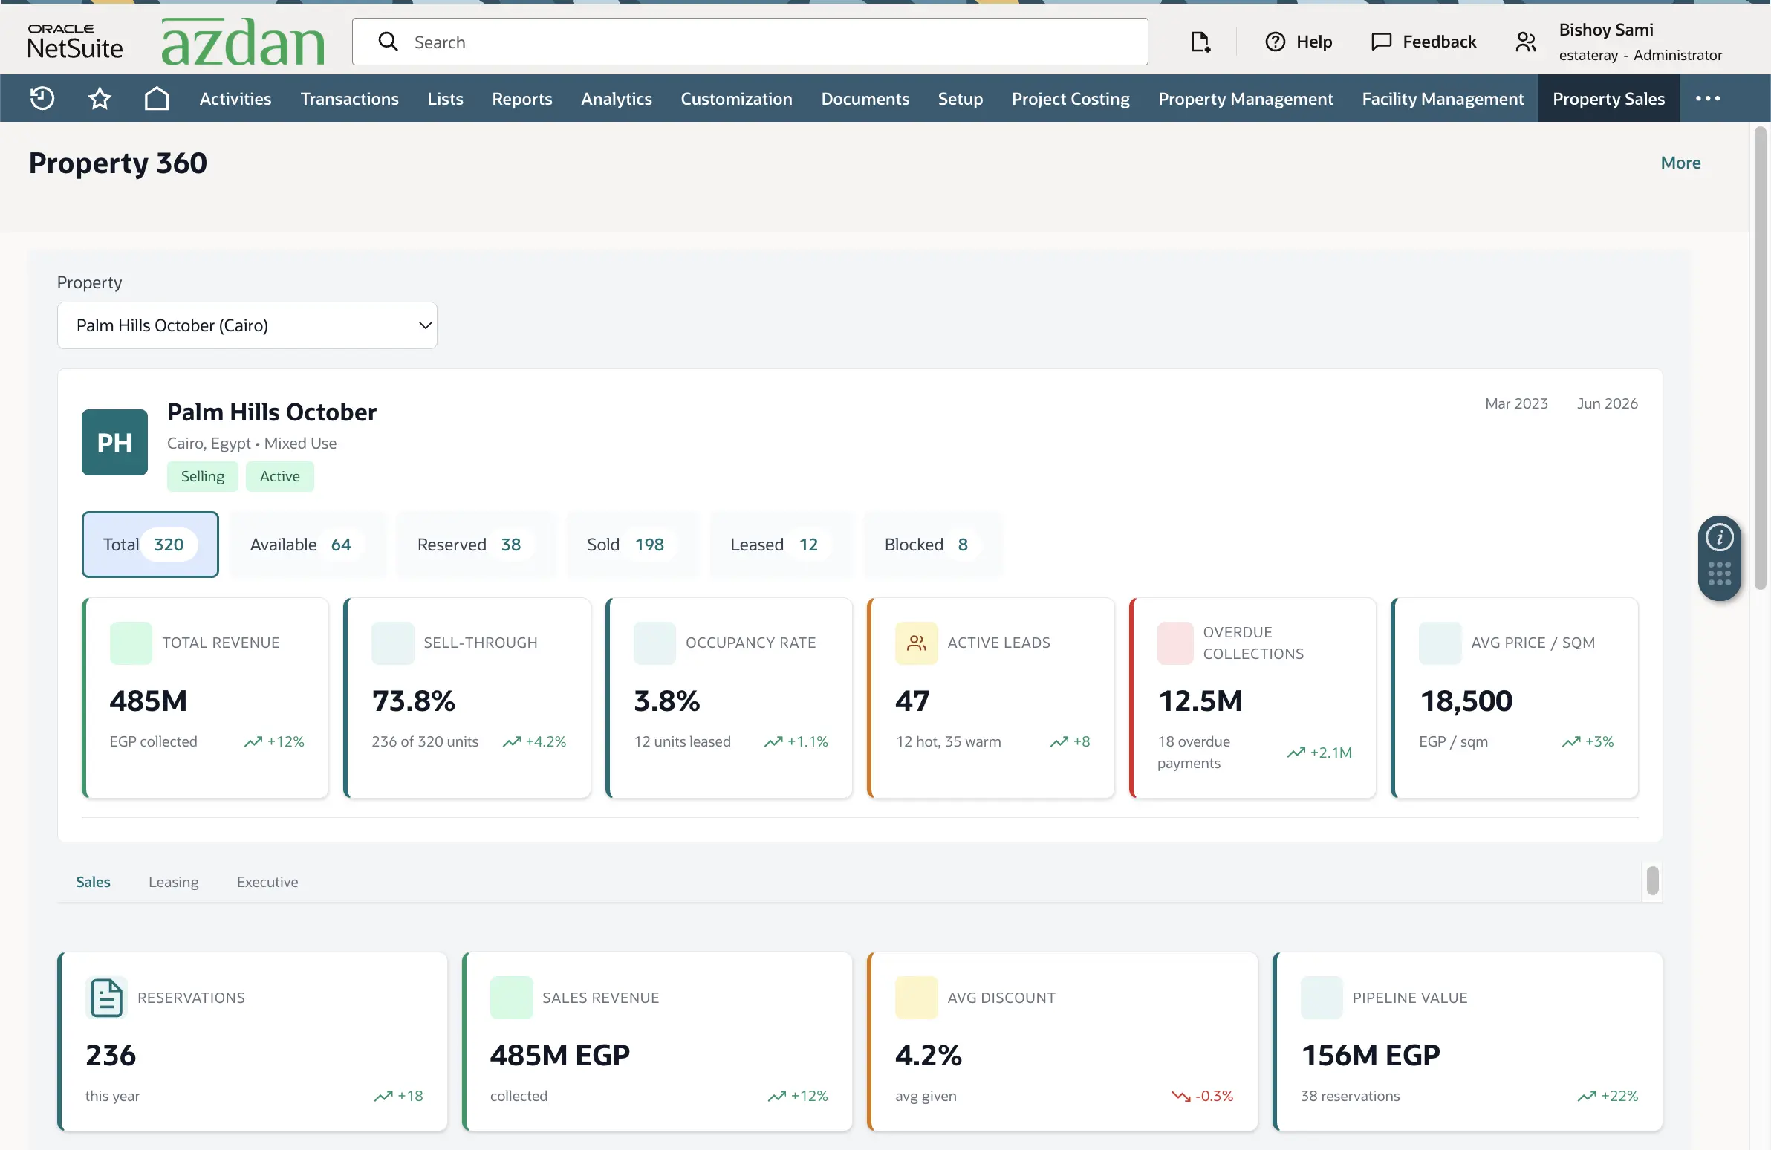Click the Selling status badge
This screenshot has width=1771, height=1150.
pos(202,476)
